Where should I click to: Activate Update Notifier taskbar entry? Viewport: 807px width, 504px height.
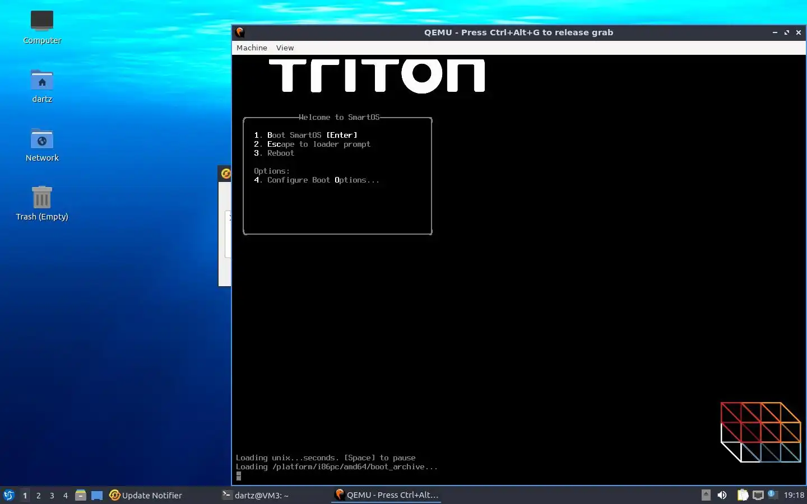(x=146, y=495)
